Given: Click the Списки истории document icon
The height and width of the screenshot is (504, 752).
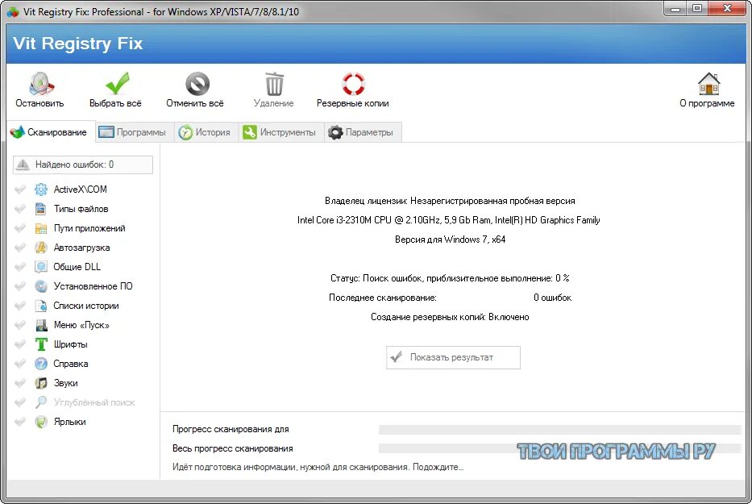Looking at the screenshot, I should tap(41, 306).
